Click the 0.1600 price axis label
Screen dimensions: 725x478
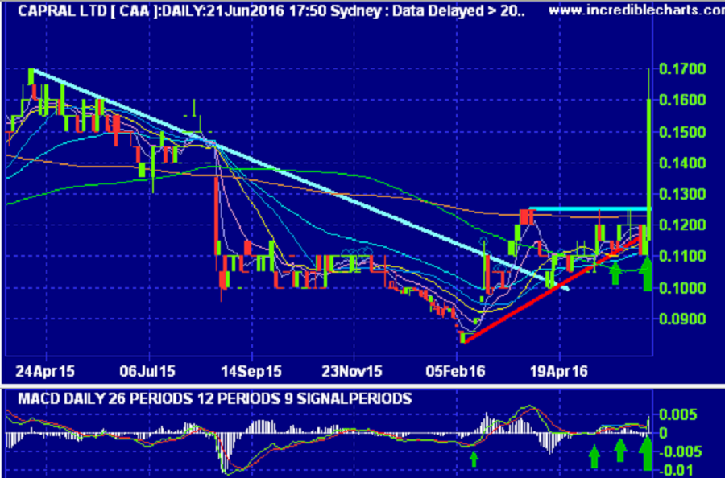tap(682, 101)
